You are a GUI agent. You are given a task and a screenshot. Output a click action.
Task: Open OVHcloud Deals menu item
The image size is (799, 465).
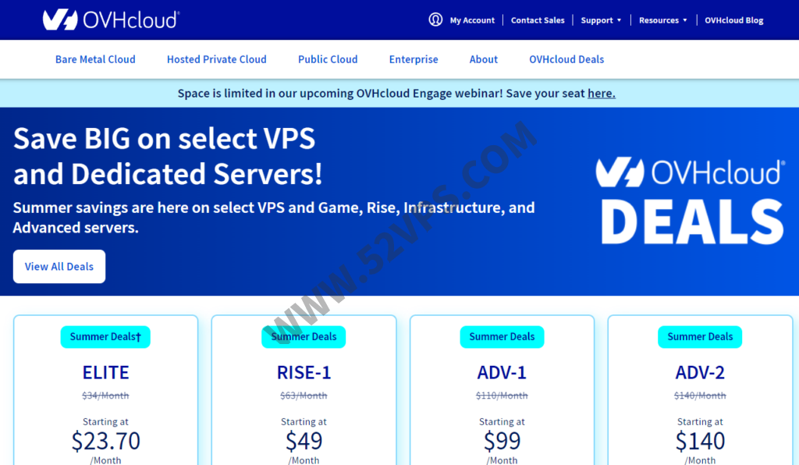[566, 59]
